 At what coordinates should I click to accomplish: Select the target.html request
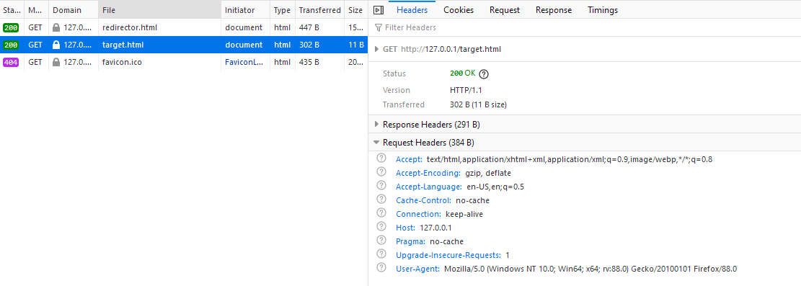(x=183, y=45)
